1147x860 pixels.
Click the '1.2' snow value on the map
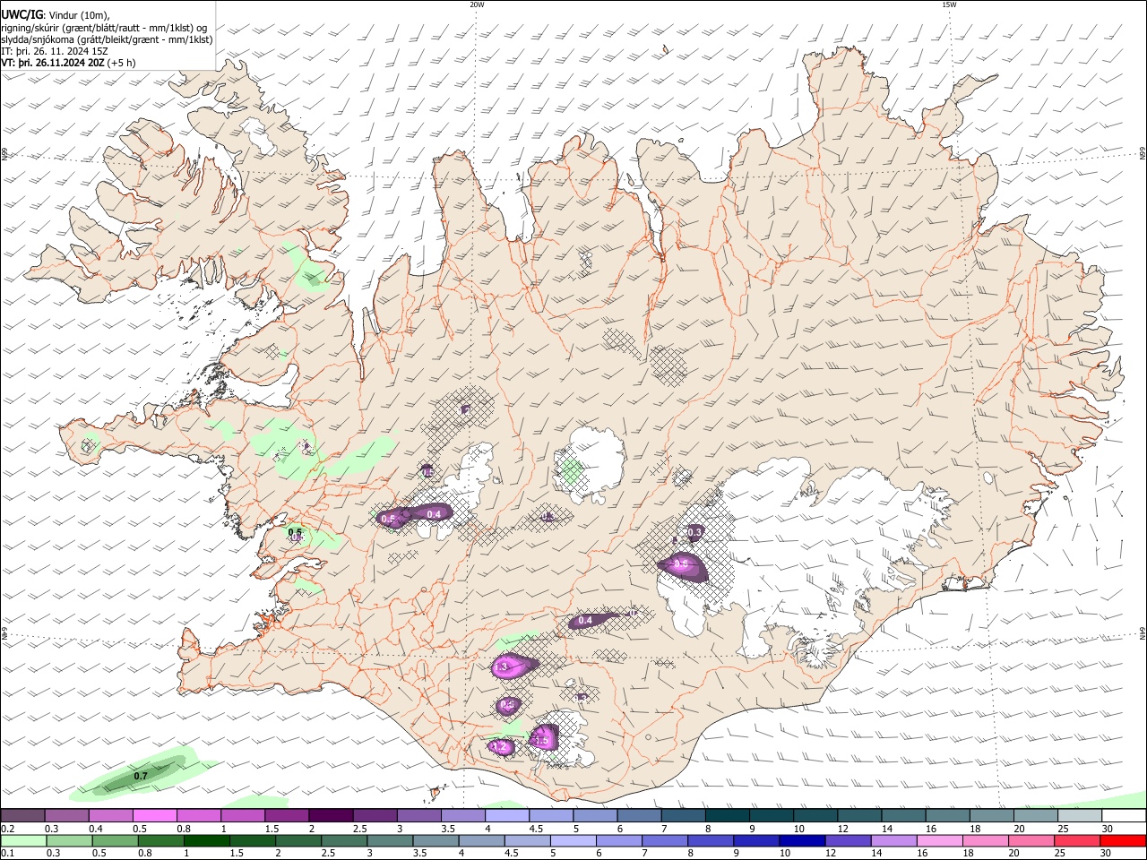tap(499, 746)
